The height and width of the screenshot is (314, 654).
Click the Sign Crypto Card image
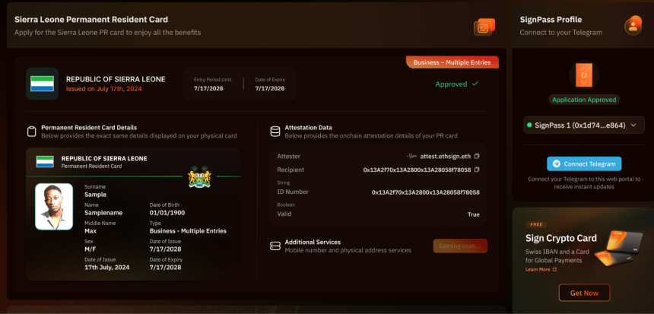617,247
